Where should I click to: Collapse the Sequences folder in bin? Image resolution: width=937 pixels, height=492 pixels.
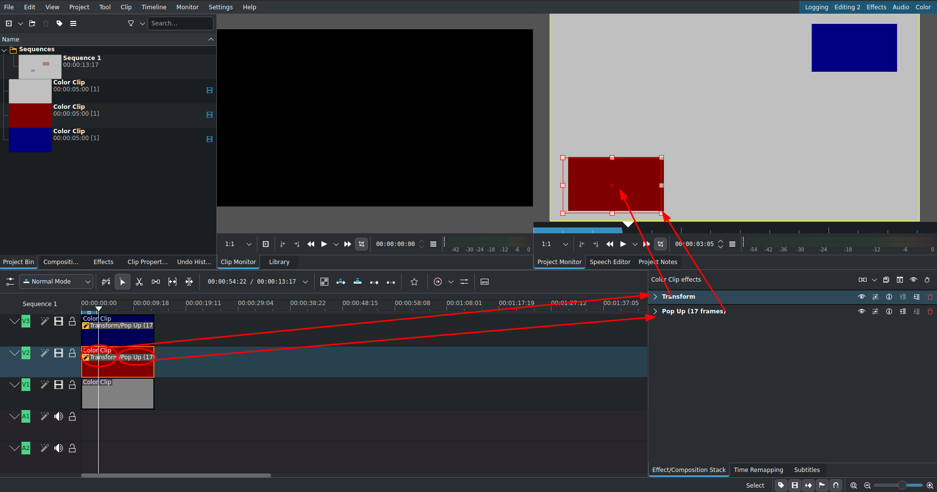point(4,50)
